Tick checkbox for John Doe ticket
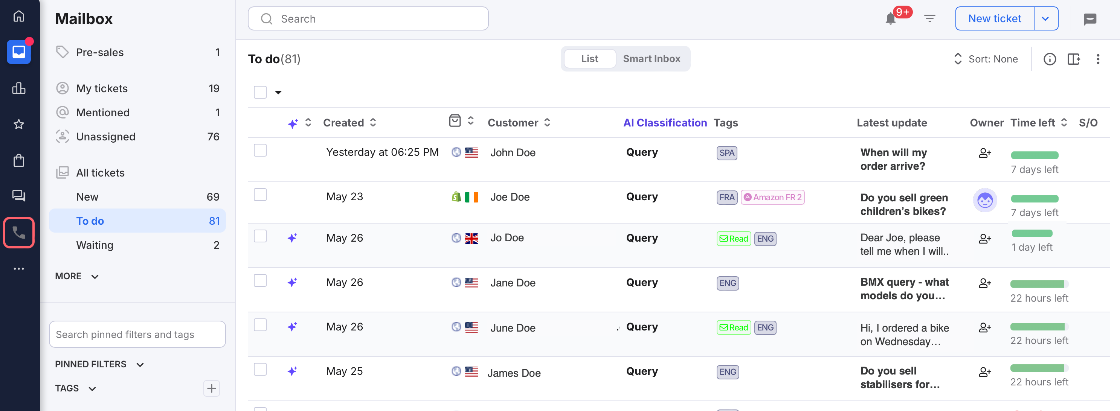1120x411 pixels. coord(260,150)
